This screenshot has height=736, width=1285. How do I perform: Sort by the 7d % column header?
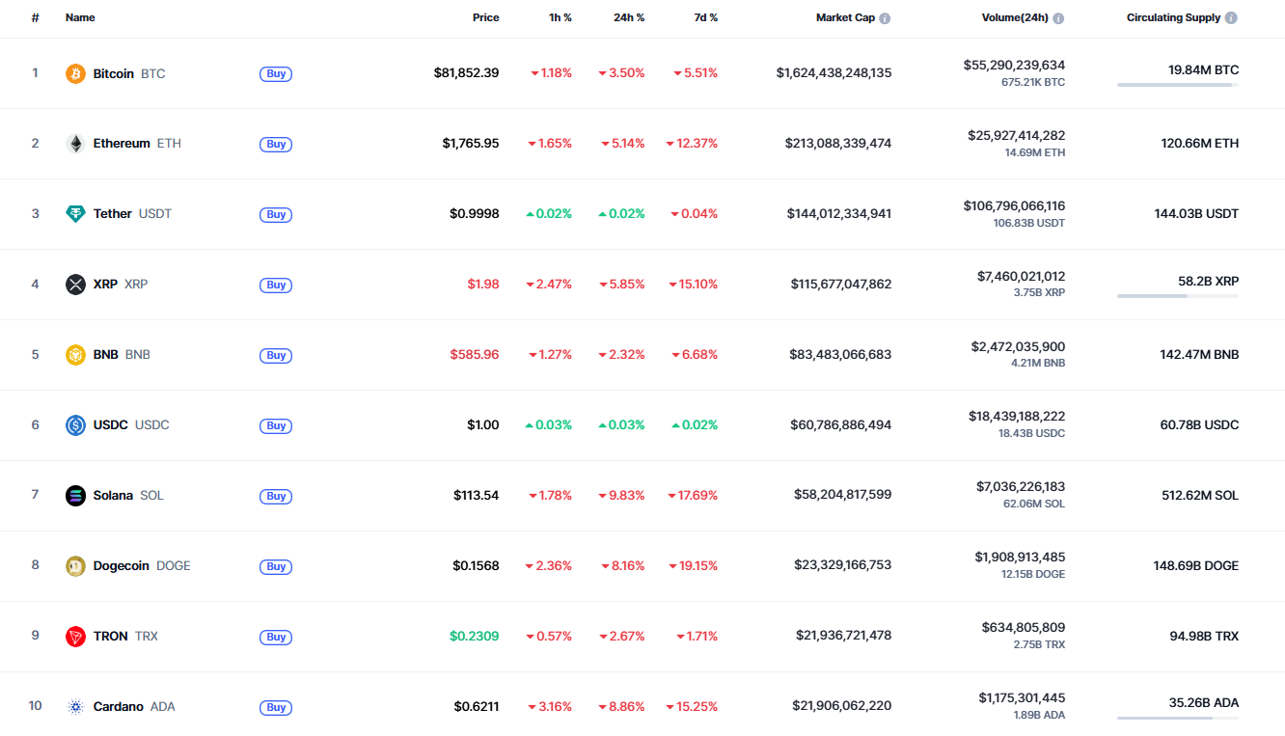click(703, 18)
